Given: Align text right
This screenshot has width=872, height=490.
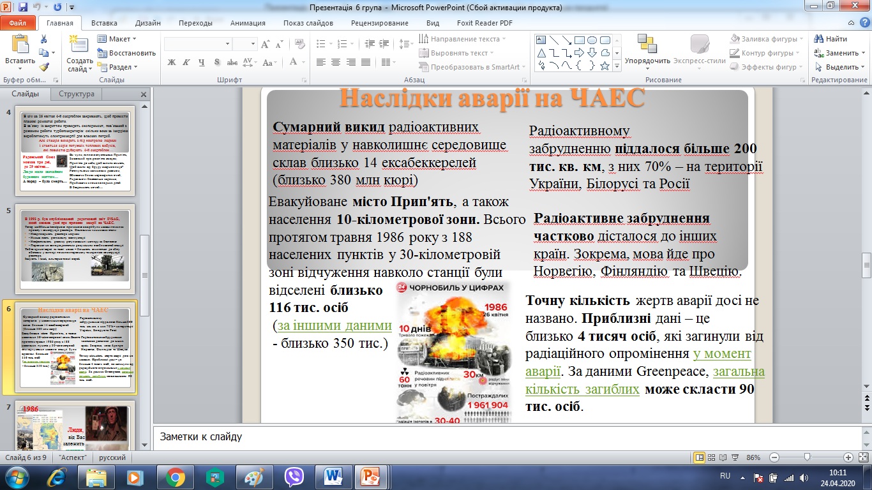Looking at the screenshot, I should pyautogui.click(x=351, y=62).
